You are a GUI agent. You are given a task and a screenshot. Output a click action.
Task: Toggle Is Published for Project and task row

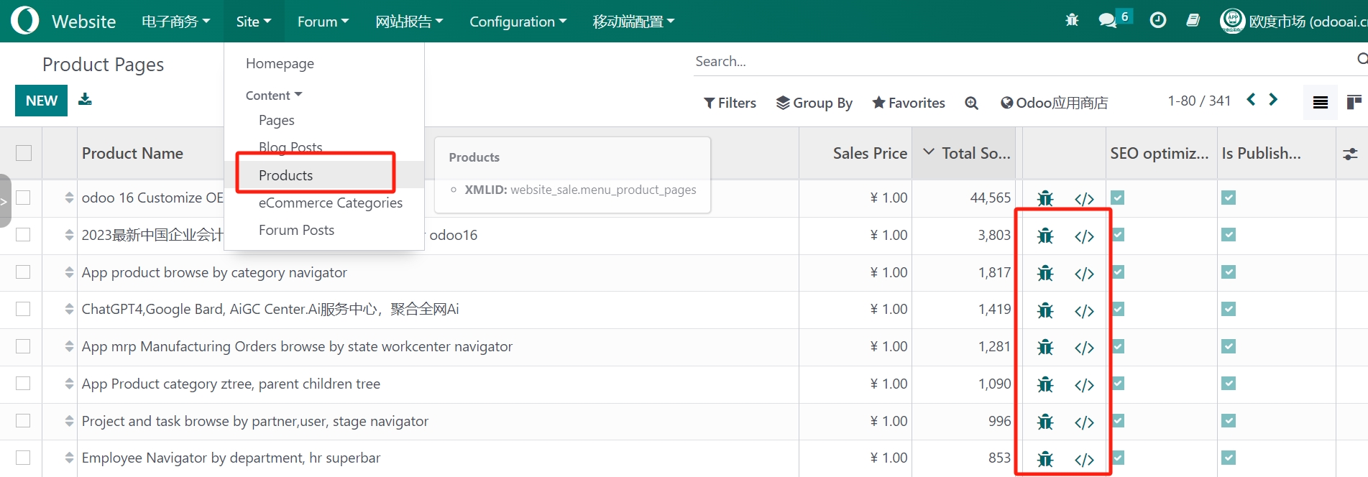1229,421
